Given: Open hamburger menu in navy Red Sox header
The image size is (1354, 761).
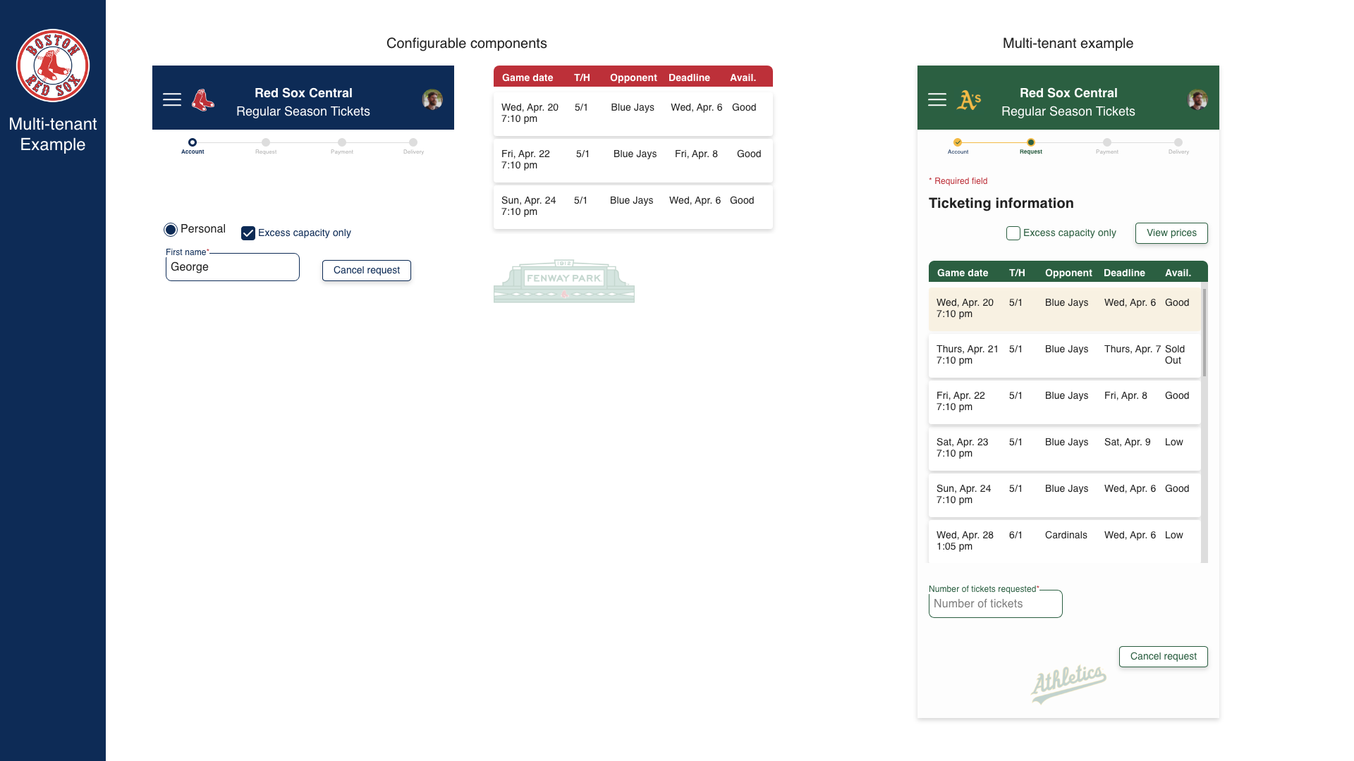Looking at the screenshot, I should click(172, 100).
